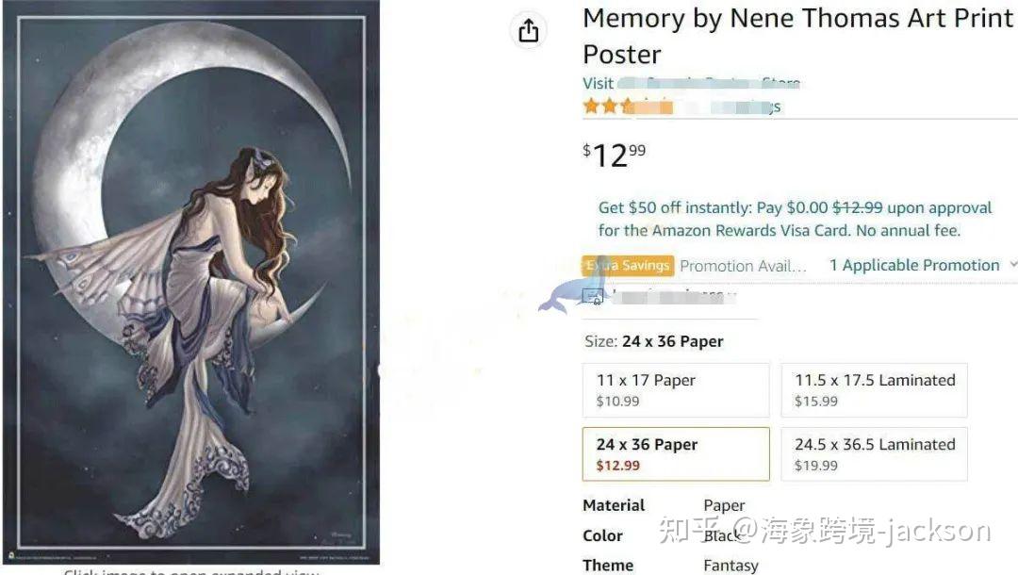Click the Material attribute label

614,506
